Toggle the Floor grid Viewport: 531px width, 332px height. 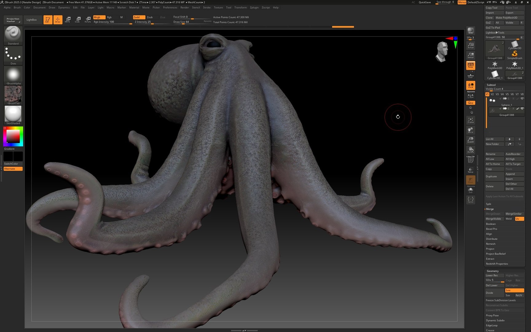tap(470, 76)
